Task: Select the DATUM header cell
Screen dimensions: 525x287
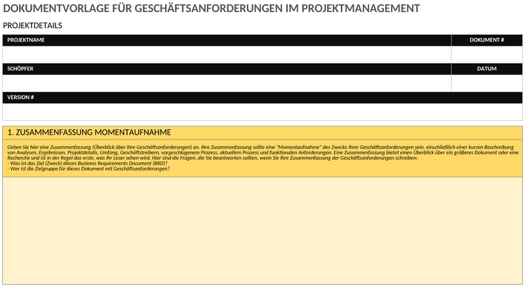Action: [487, 69]
